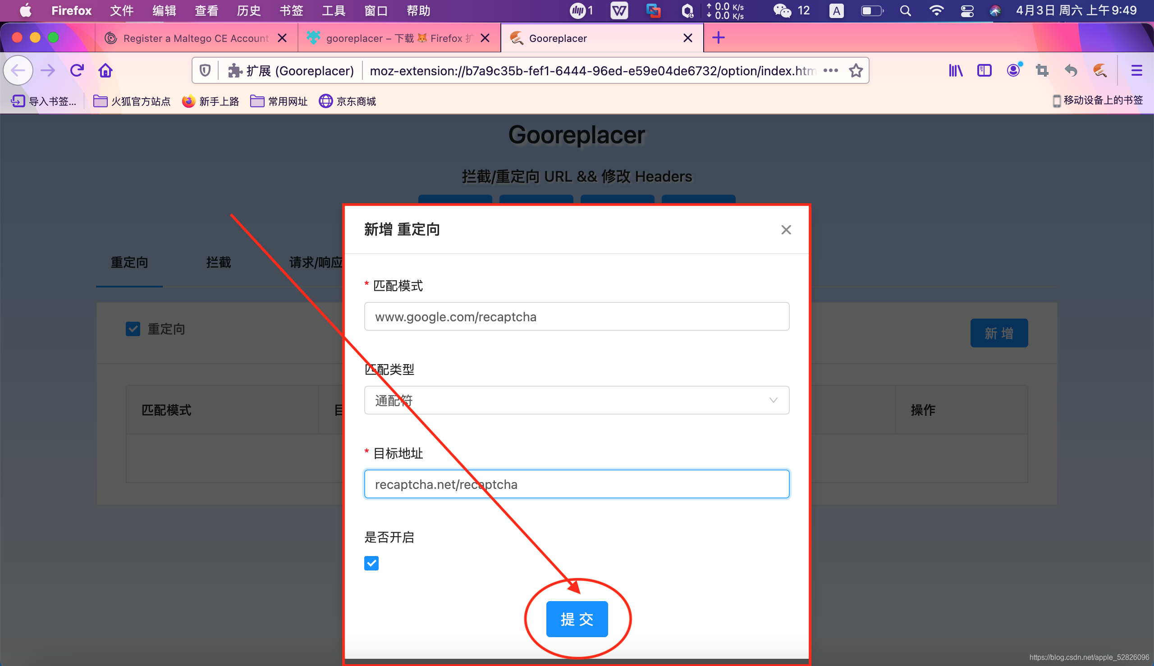Check the battery status icon

pos(872,10)
